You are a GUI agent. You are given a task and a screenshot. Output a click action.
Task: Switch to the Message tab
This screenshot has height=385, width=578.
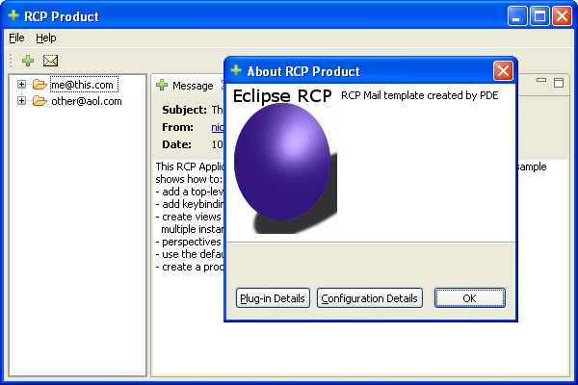tap(193, 86)
